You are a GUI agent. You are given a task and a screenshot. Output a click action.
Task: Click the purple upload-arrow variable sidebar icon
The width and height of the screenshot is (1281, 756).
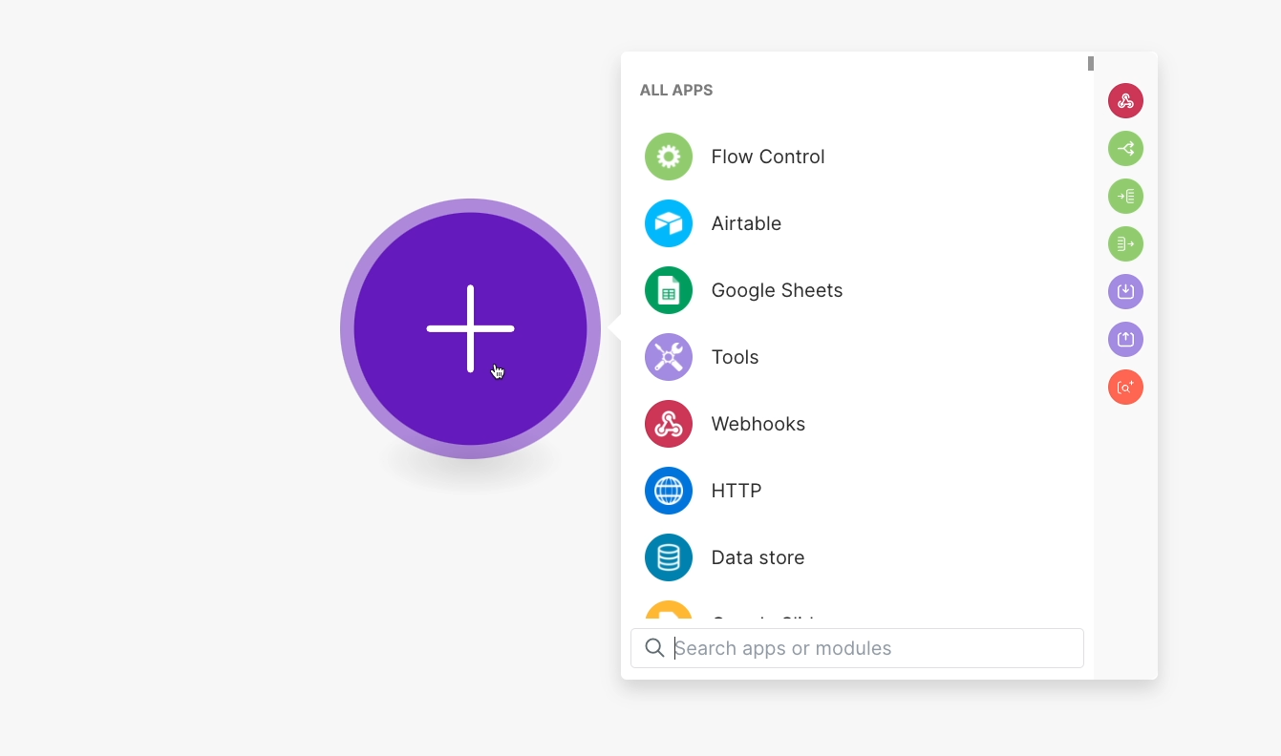[1125, 339]
